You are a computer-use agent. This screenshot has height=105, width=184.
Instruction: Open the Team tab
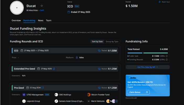[48, 20]
